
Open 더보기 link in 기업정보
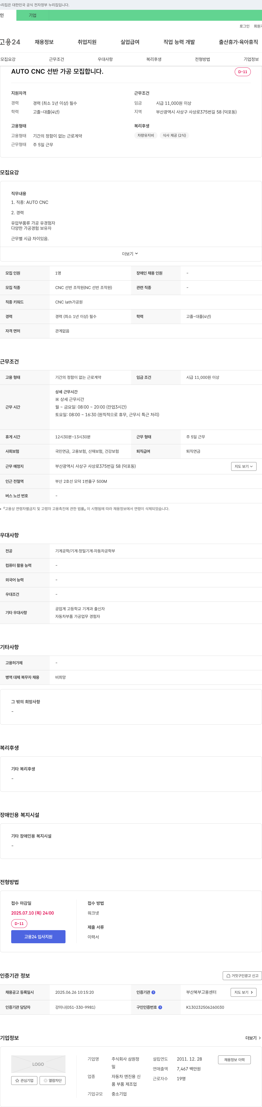click(253, 1038)
